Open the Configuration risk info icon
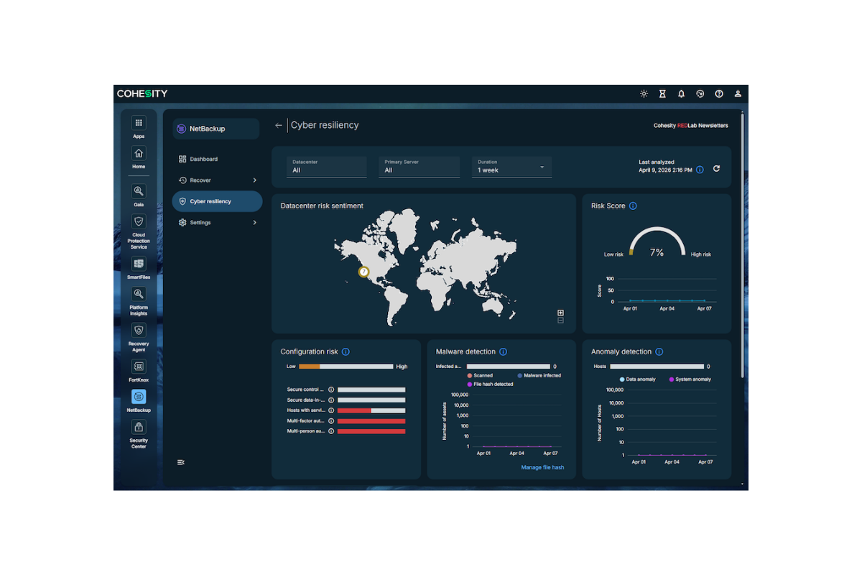862x575 pixels. tap(346, 351)
